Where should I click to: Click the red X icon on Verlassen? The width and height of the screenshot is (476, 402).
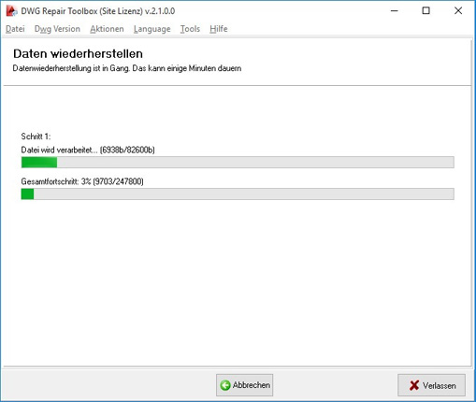pyautogui.click(x=414, y=385)
